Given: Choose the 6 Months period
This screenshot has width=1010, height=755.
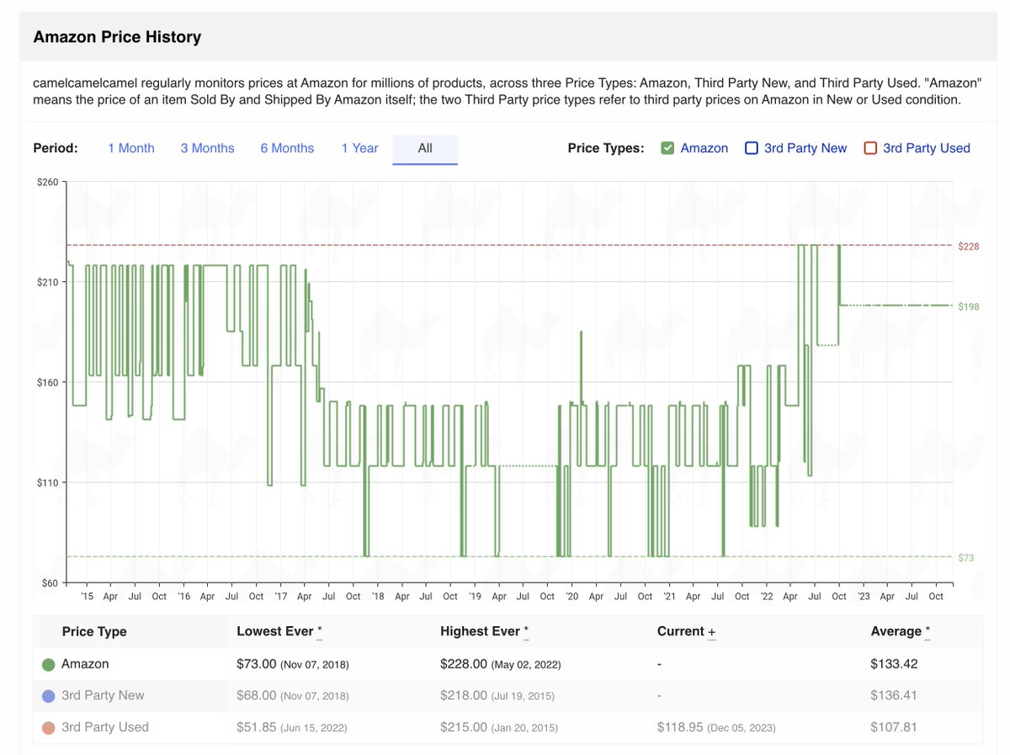Looking at the screenshot, I should point(287,148).
